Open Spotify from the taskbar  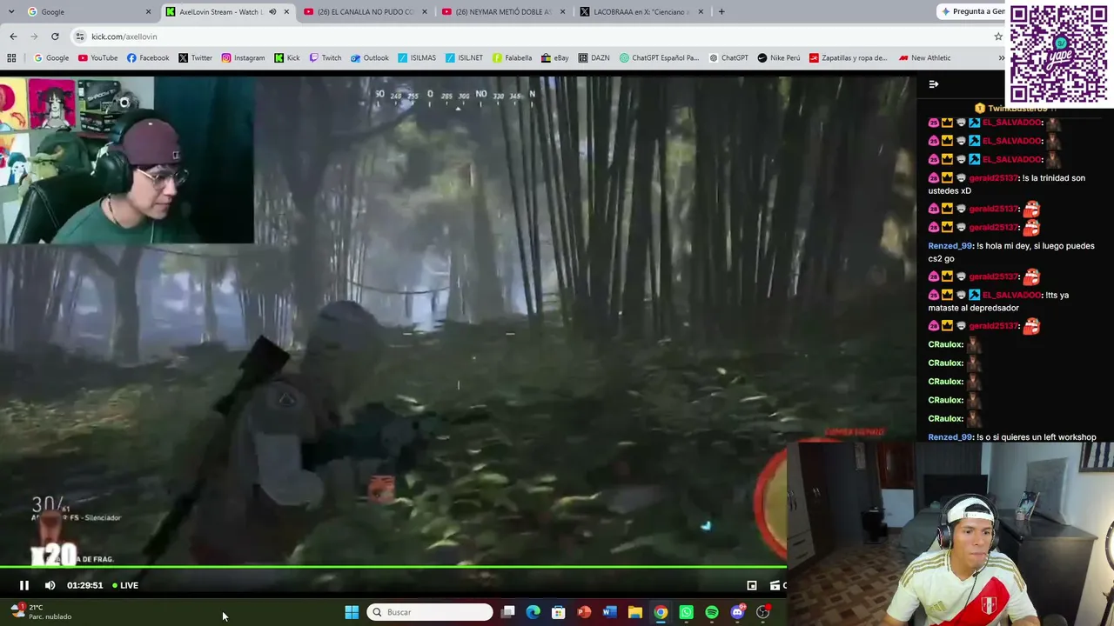click(712, 612)
